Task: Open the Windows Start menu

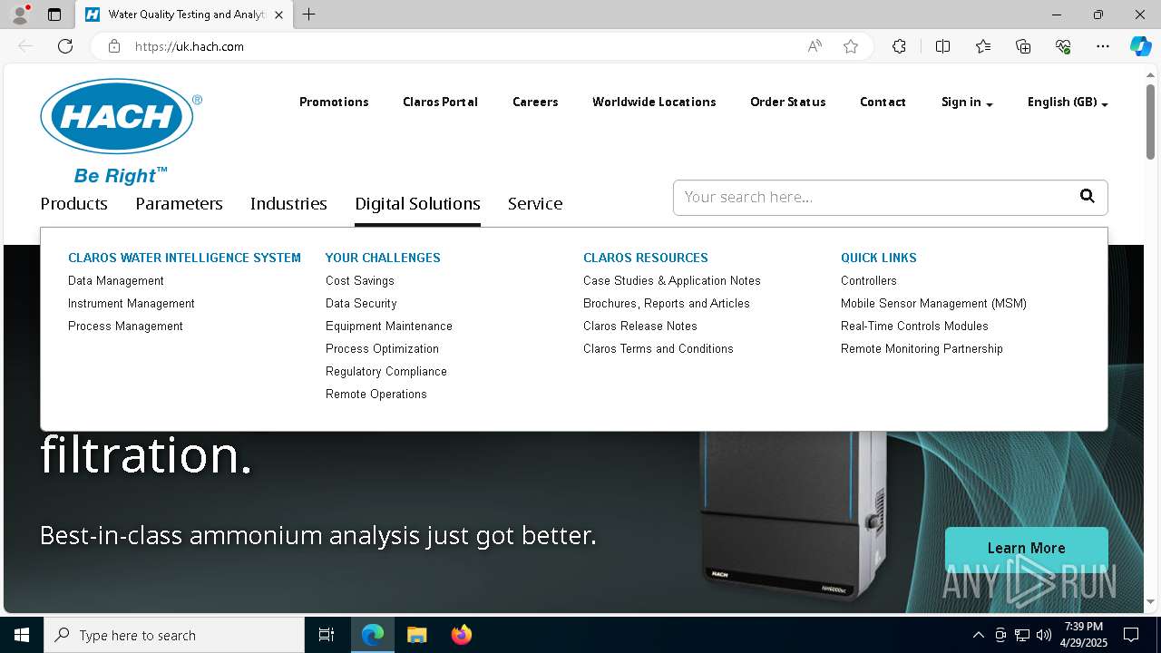Action: (22, 635)
